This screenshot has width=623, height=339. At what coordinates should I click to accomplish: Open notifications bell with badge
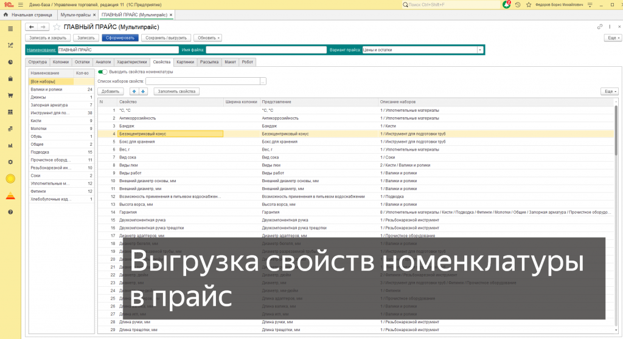coord(507,4)
